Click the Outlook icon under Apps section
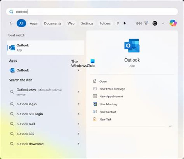 12,70
